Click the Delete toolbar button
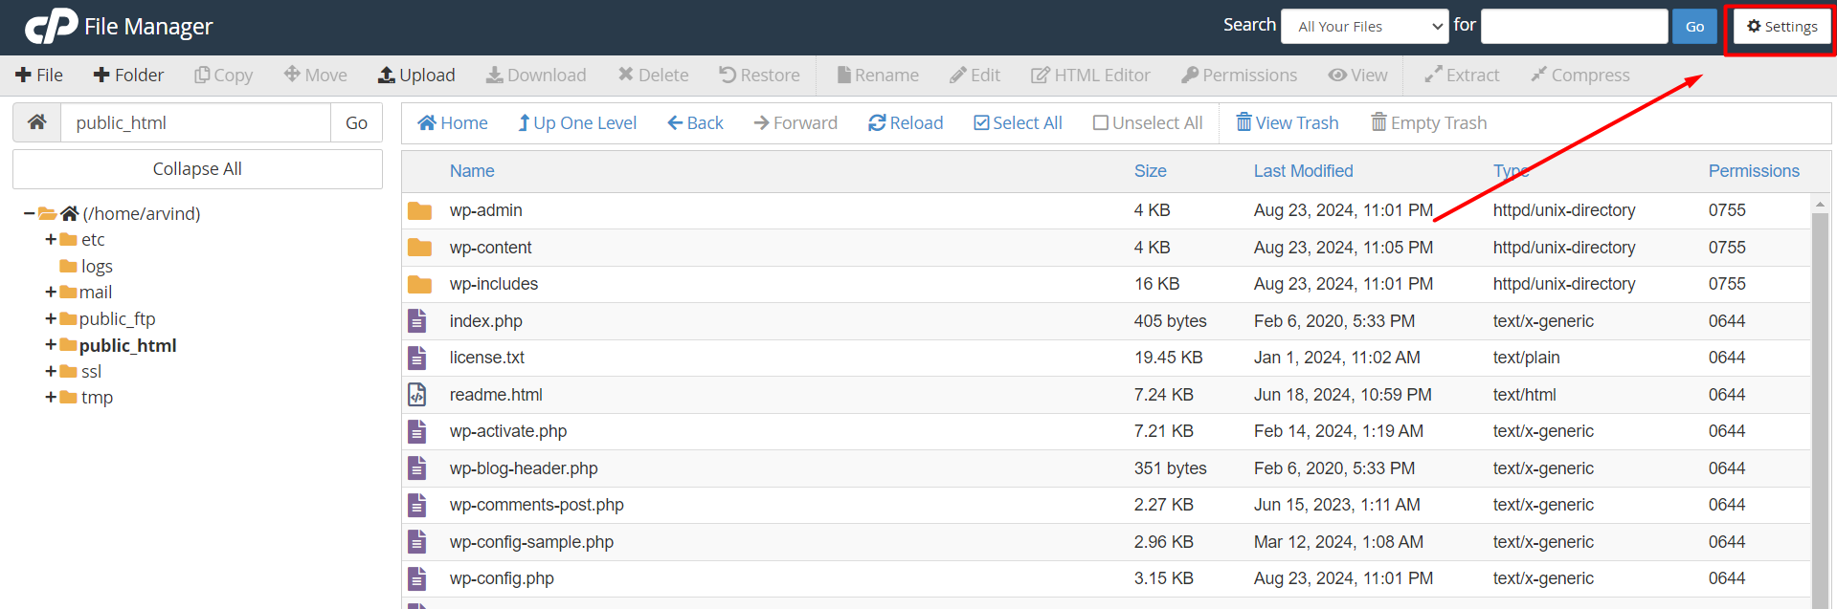 653,75
